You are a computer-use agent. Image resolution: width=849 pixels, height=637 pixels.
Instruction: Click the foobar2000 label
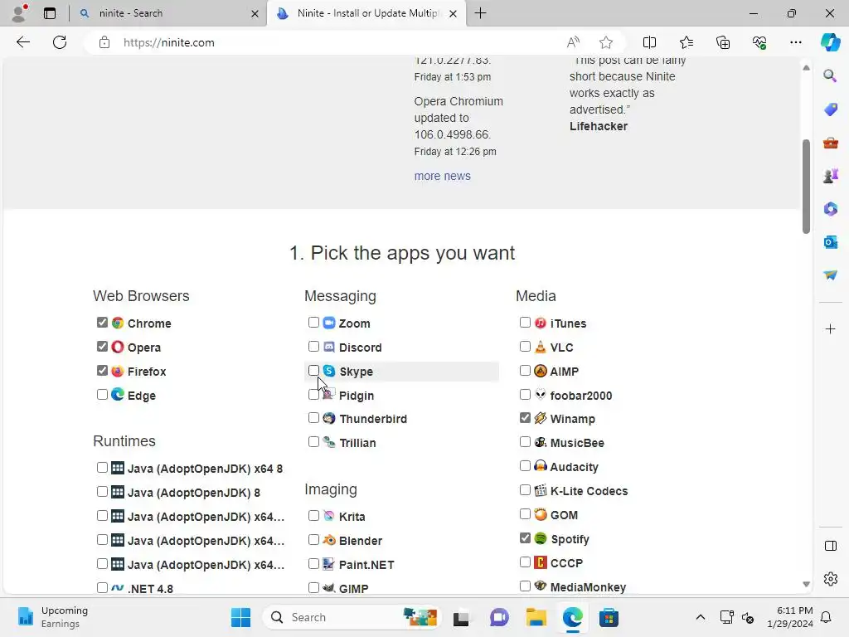(581, 396)
